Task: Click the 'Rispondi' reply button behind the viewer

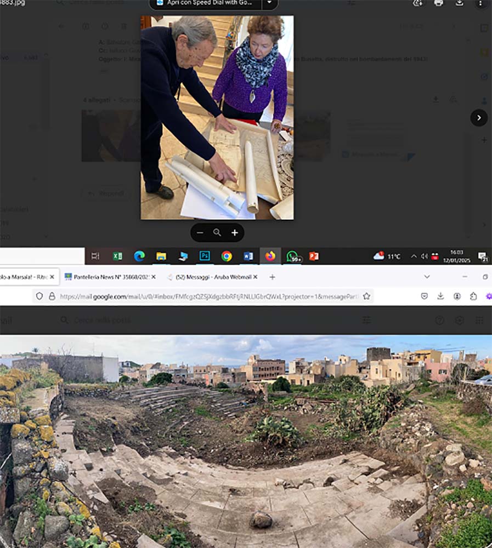Action: click(106, 193)
